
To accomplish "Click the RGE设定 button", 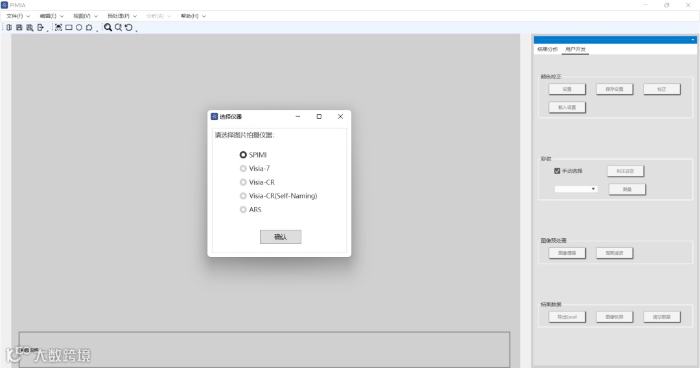I will pyautogui.click(x=625, y=171).
